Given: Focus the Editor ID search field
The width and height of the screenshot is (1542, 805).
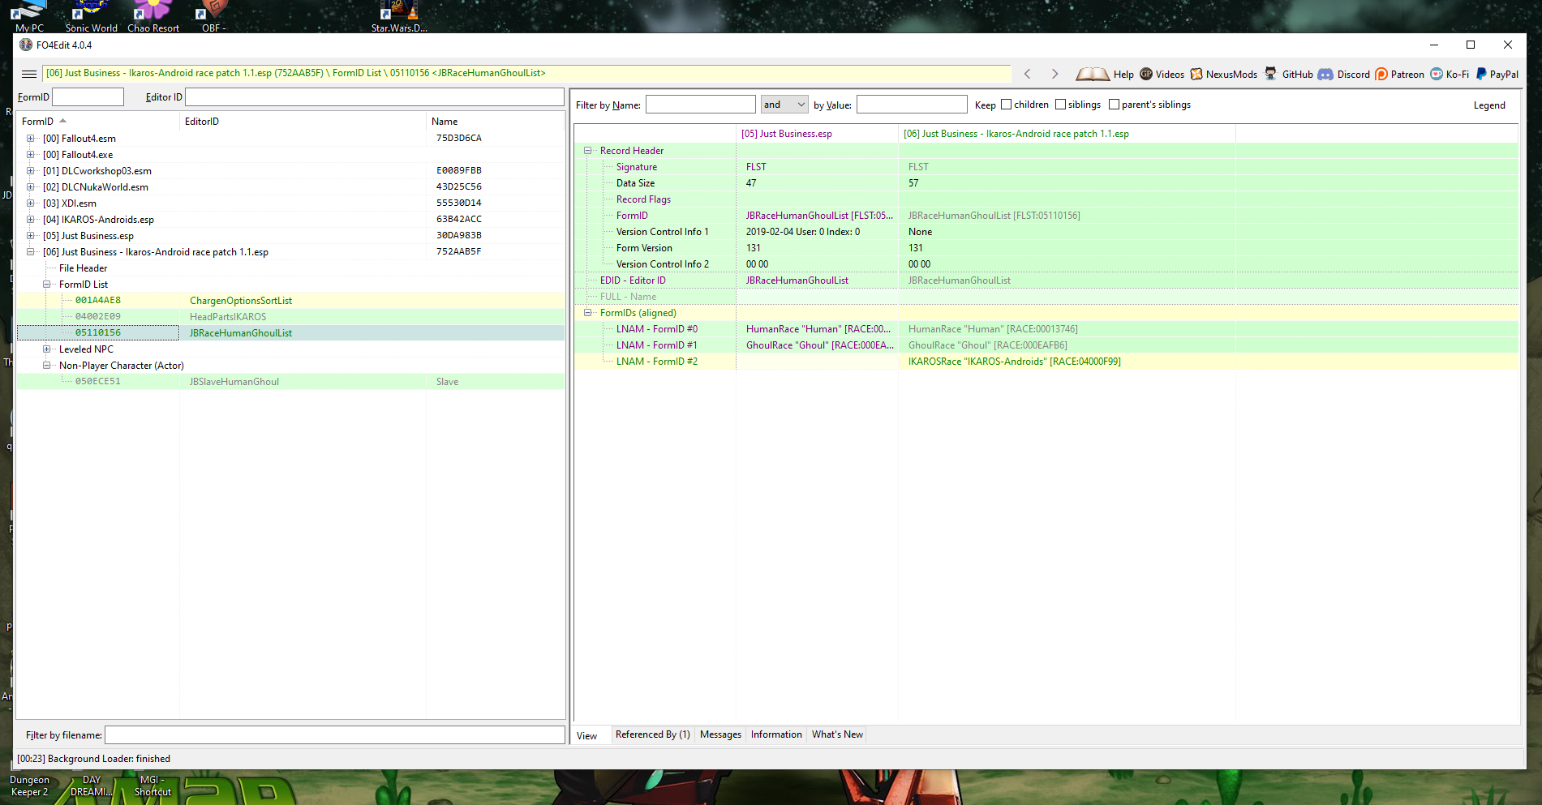Looking at the screenshot, I should [x=375, y=97].
